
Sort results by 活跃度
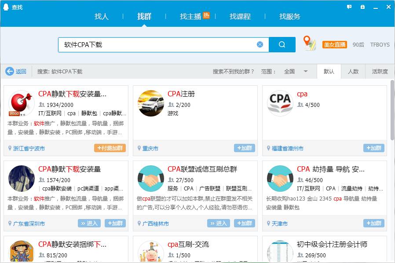point(380,72)
